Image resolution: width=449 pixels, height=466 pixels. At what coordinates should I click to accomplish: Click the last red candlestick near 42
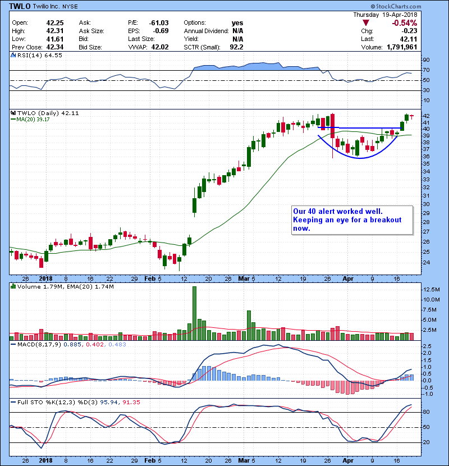click(411, 116)
